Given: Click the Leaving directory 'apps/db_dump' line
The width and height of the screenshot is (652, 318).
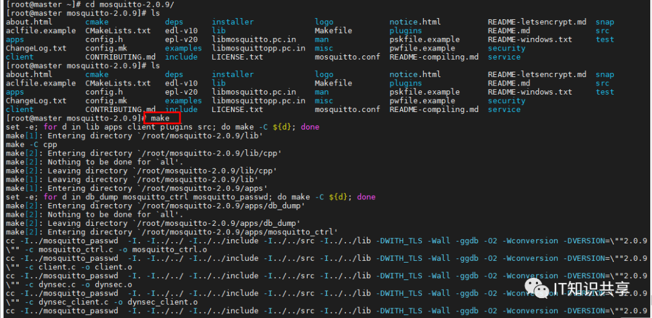Looking at the screenshot, I should pos(153,223).
